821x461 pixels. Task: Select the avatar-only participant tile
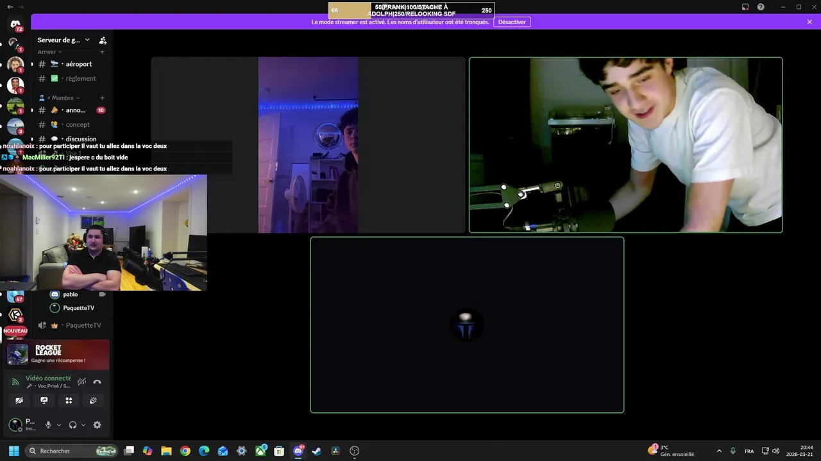point(467,325)
